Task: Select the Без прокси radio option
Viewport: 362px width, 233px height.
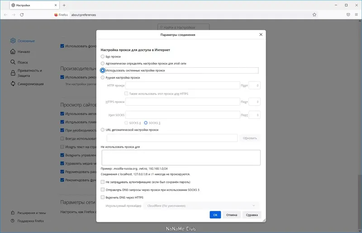Action: (103, 56)
